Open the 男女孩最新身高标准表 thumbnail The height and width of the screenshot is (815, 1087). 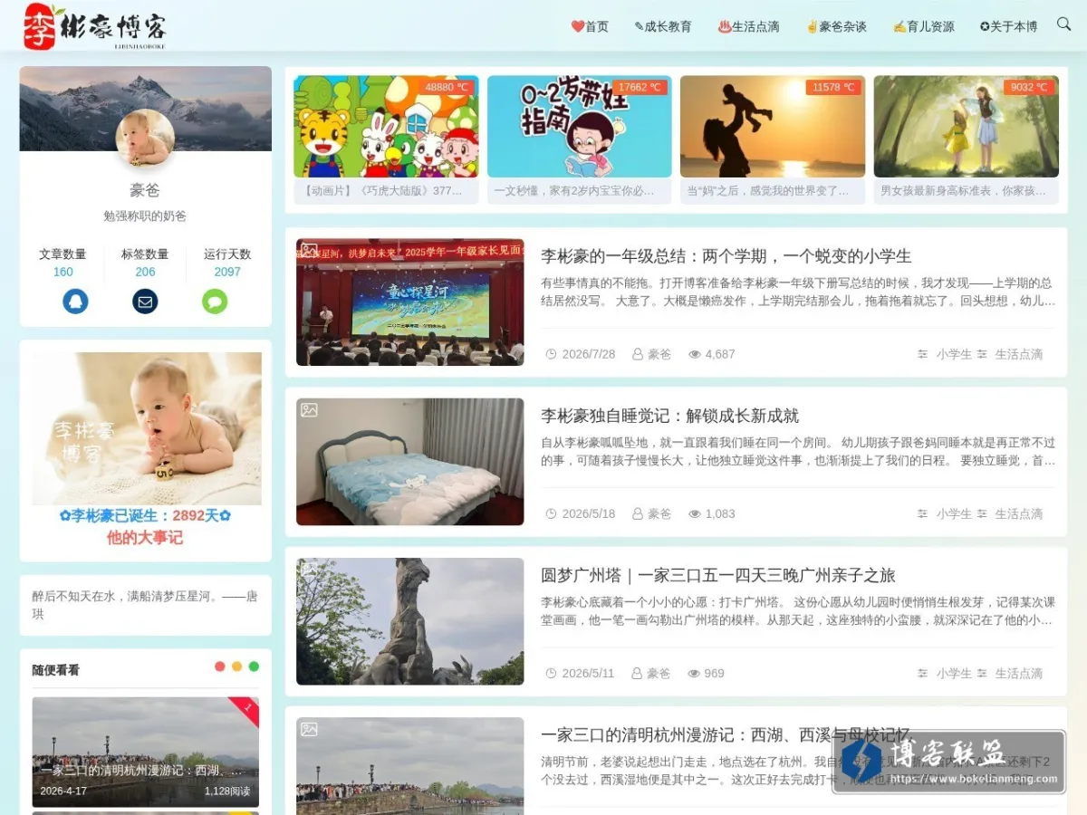pos(967,126)
